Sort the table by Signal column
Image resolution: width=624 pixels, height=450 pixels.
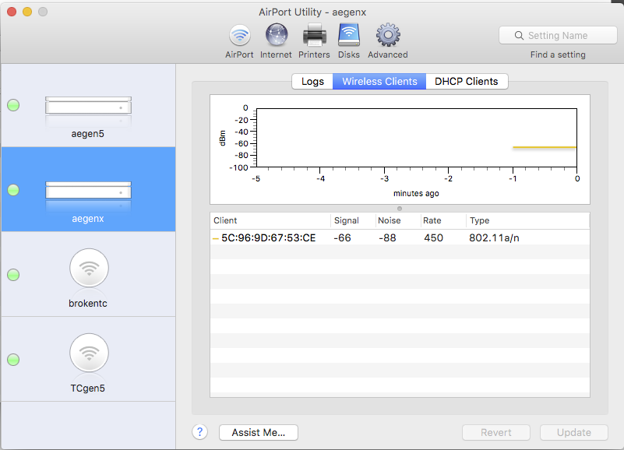coord(353,220)
